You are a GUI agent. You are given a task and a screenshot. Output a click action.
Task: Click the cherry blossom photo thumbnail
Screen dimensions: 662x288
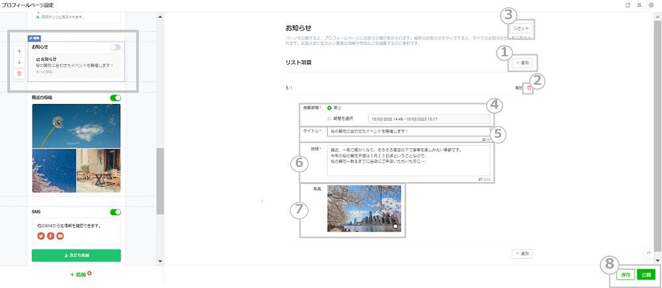[363, 209]
